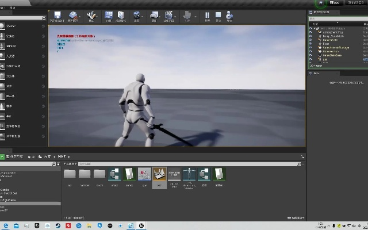Click the green Add New button

[3, 156]
